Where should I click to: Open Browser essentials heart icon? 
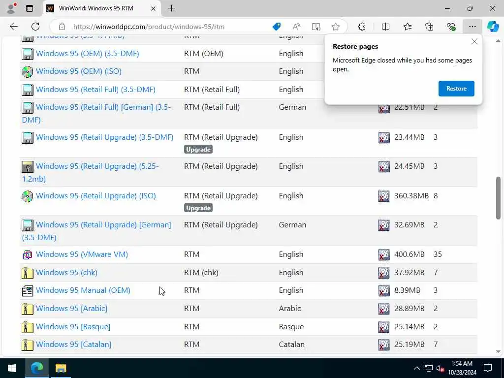pyautogui.click(x=451, y=27)
